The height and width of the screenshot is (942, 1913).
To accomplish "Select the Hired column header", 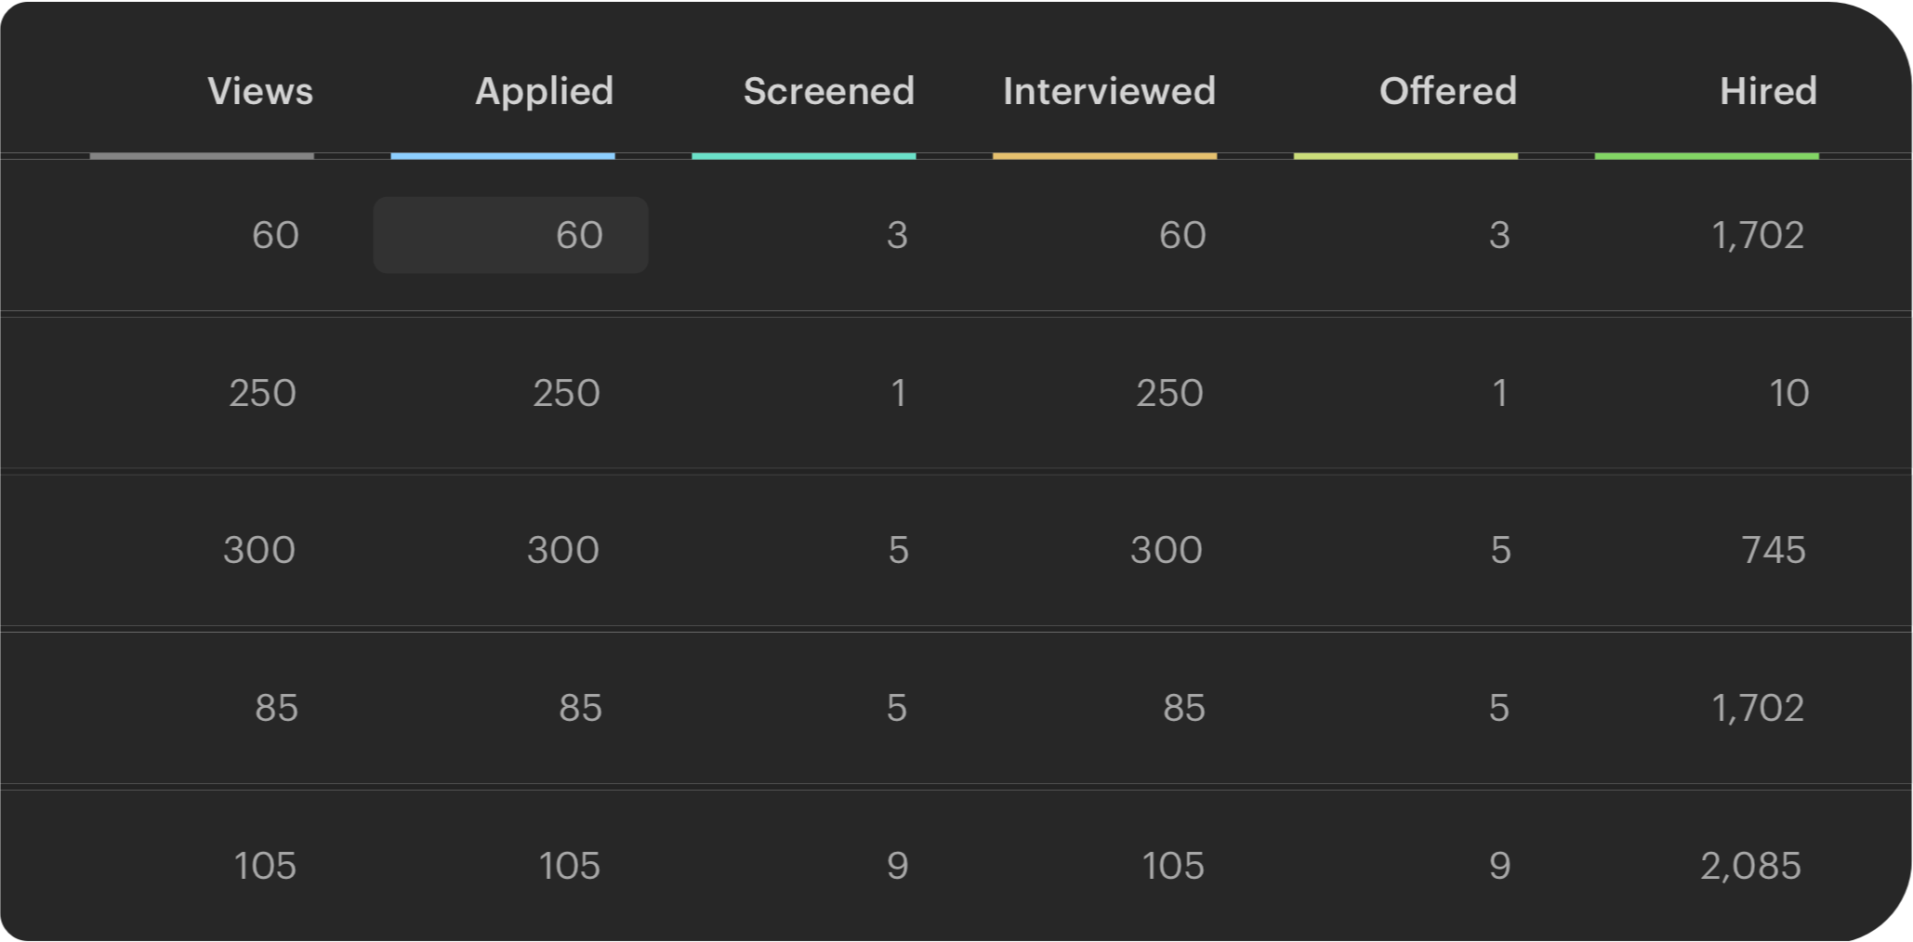I will coord(1768,91).
